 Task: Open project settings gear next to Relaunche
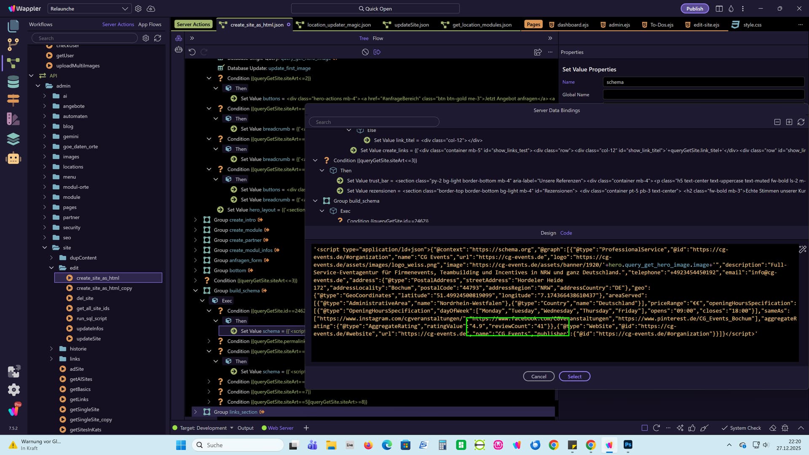tap(138, 8)
